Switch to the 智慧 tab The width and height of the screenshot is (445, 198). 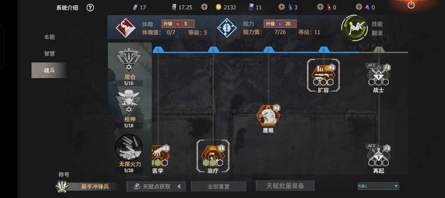point(49,53)
